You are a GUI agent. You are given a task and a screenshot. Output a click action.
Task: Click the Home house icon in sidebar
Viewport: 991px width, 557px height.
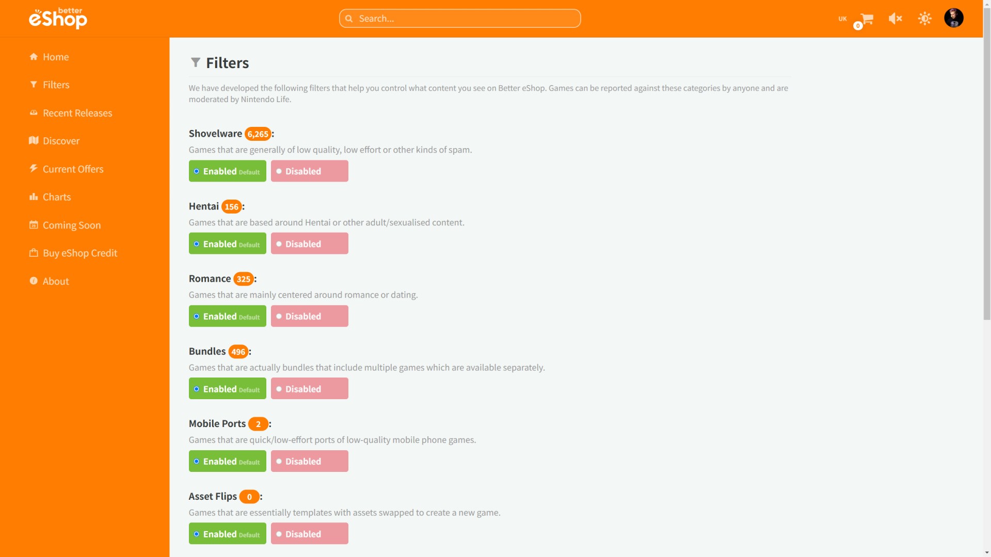tap(34, 57)
